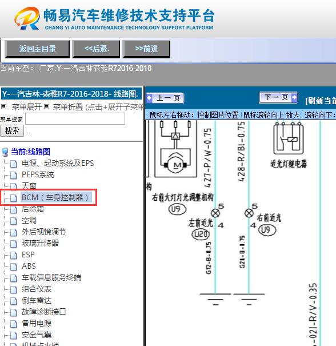Open the ESP tree item

pyautogui.click(x=28, y=255)
